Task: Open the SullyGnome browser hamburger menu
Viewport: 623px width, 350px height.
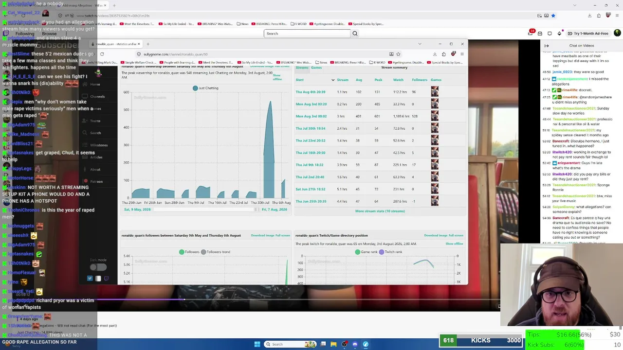Action: (462, 54)
